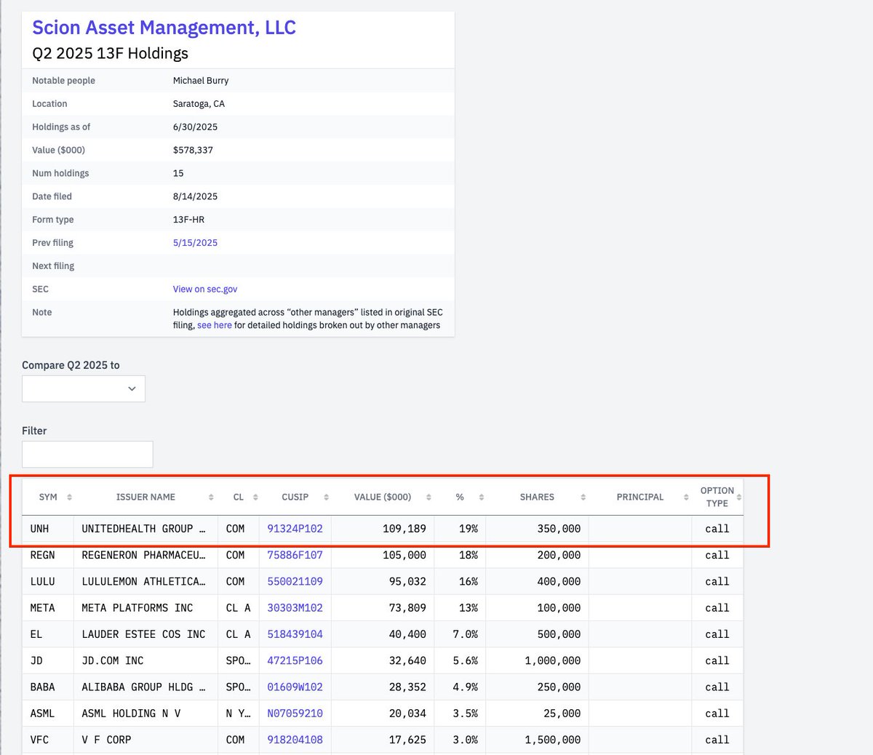This screenshot has height=755, width=873.
Task: Click Holdings as of date 6/30/2025
Action: [195, 127]
